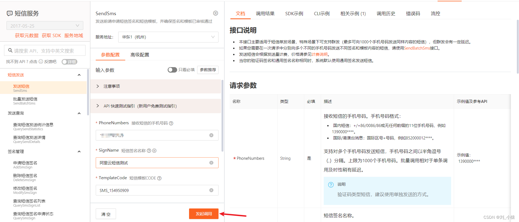Open the 调用历史 tab
The image size is (519, 222).
(386, 14)
